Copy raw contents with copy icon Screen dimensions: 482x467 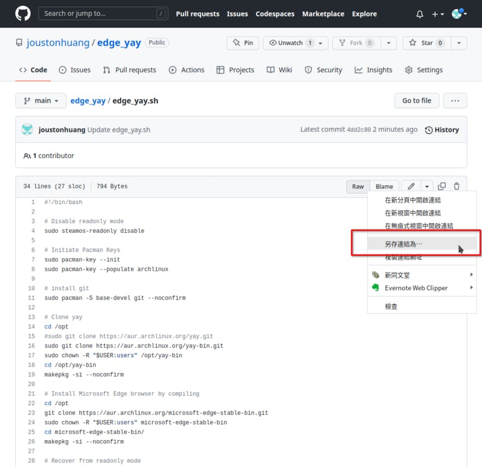point(442,186)
